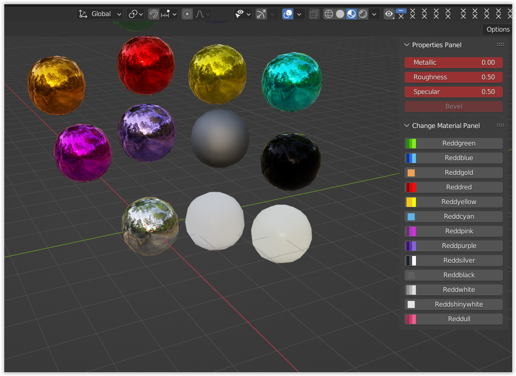Apply the Reddsilver material

pyautogui.click(x=454, y=260)
